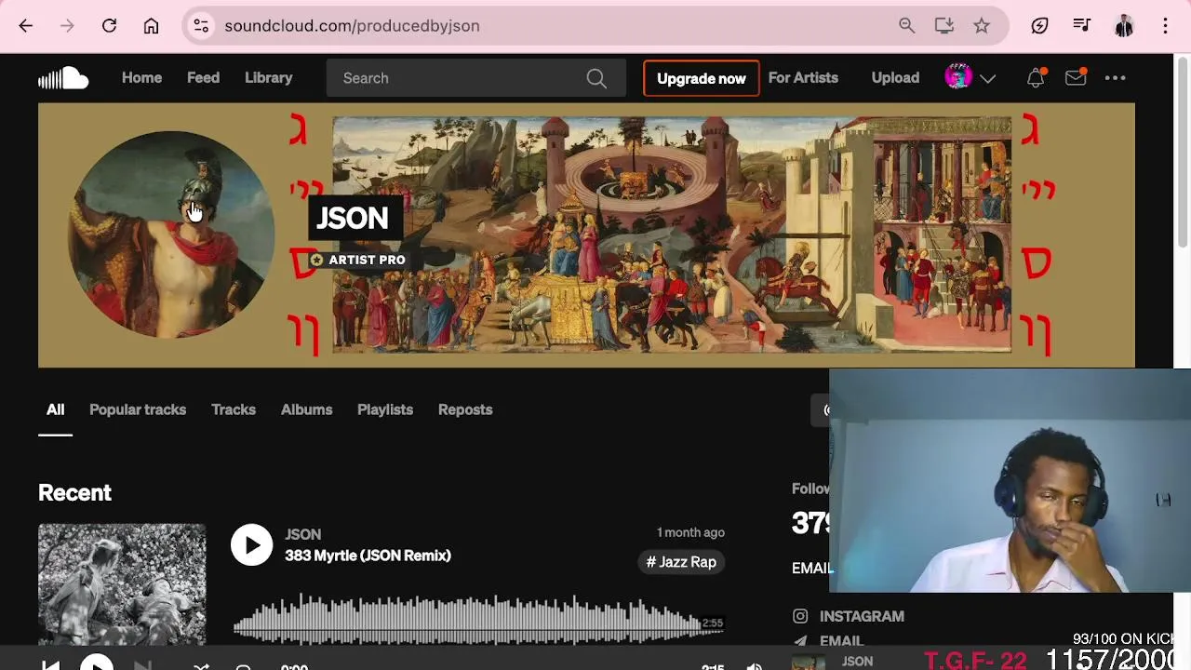Open the browser home page

click(151, 26)
